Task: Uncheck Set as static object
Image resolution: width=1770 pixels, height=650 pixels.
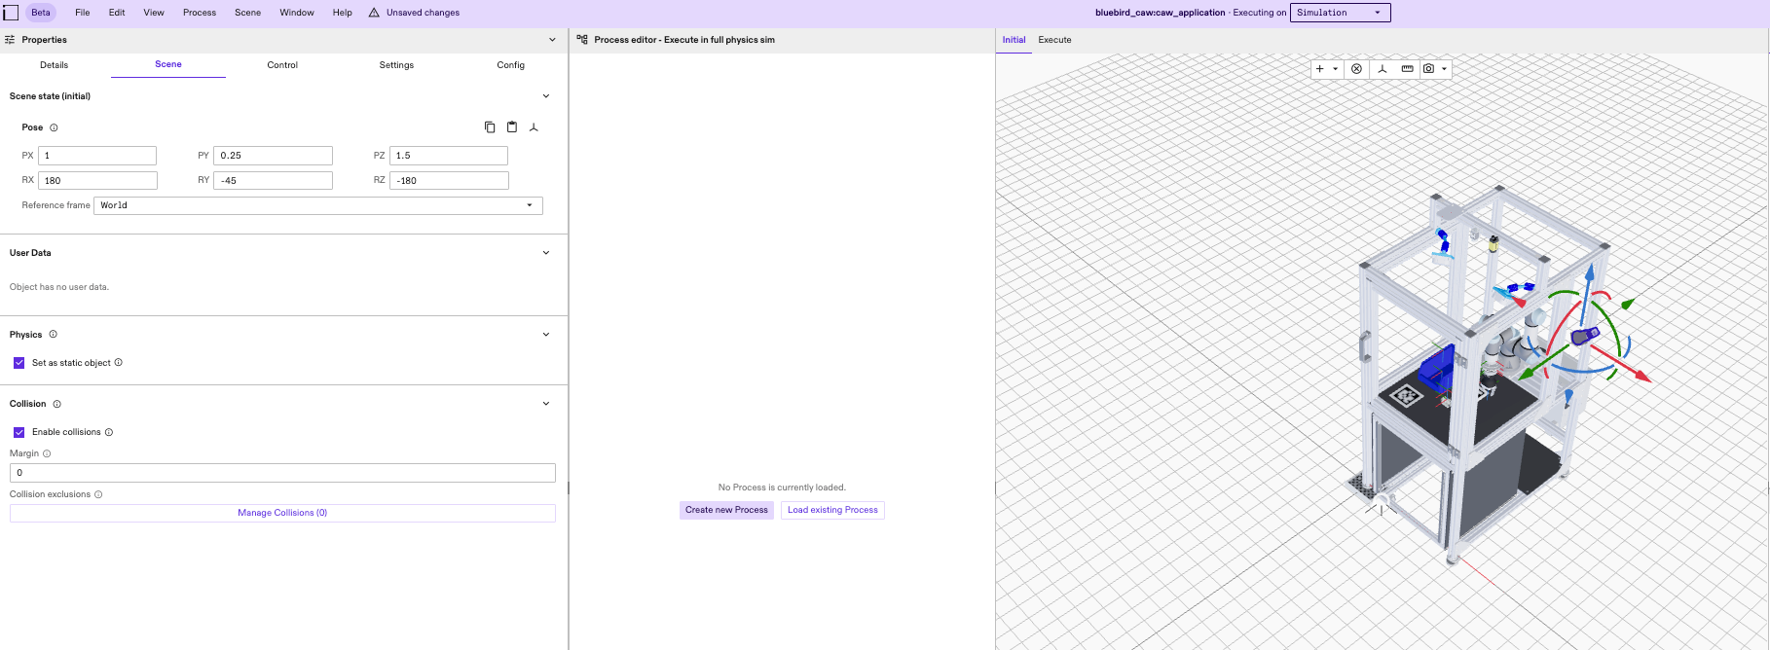Action: pos(19,363)
